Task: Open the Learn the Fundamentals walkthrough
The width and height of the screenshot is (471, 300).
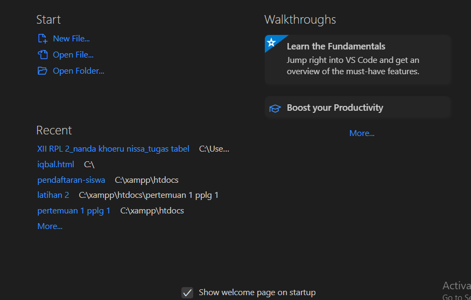Action: [x=358, y=59]
